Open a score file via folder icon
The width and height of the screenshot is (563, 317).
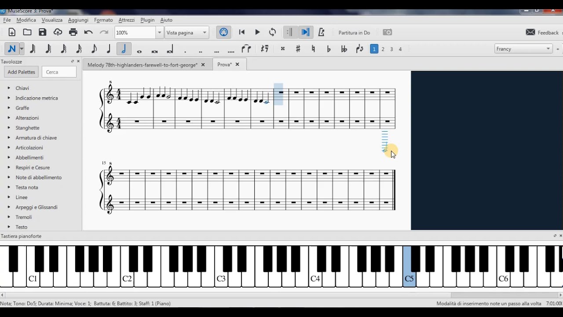click(27, 32)
